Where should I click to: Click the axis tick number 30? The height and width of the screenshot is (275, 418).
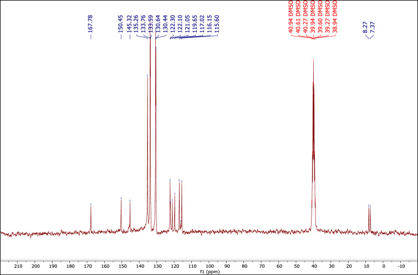click(x=331, y=266)
